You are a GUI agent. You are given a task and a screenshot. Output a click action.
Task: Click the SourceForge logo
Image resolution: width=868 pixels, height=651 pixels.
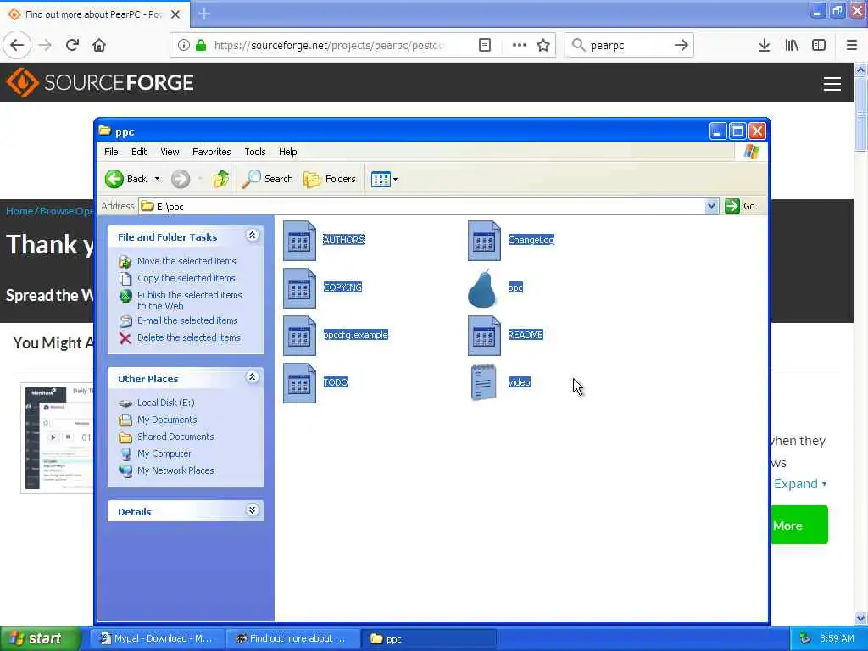point(100,82)
